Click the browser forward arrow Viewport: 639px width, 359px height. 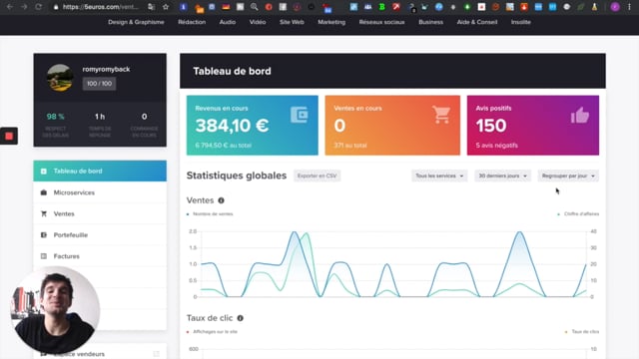pos(24,7)
